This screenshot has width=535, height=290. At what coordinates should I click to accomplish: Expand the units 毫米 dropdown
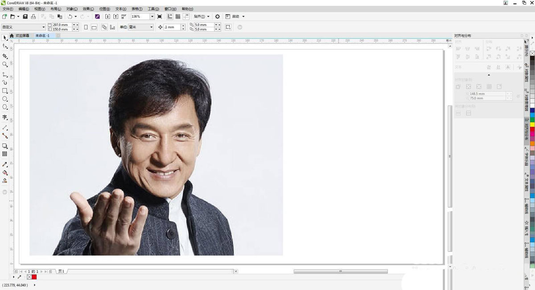click(151, 27)
